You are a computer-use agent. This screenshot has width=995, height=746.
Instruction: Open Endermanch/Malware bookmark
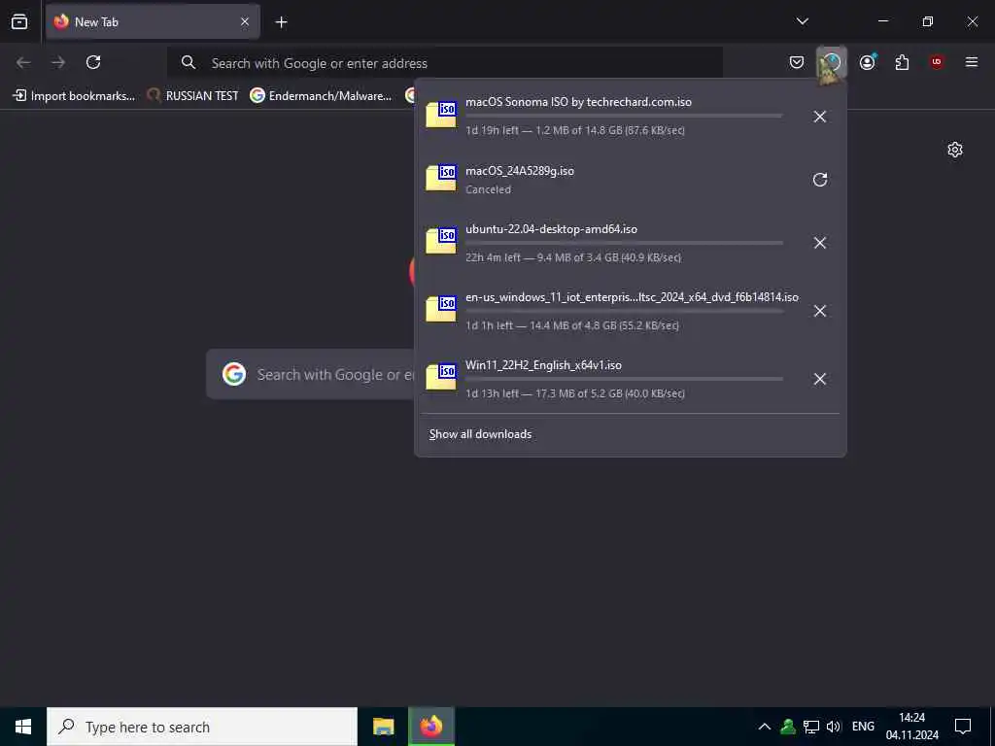point(321,96)
